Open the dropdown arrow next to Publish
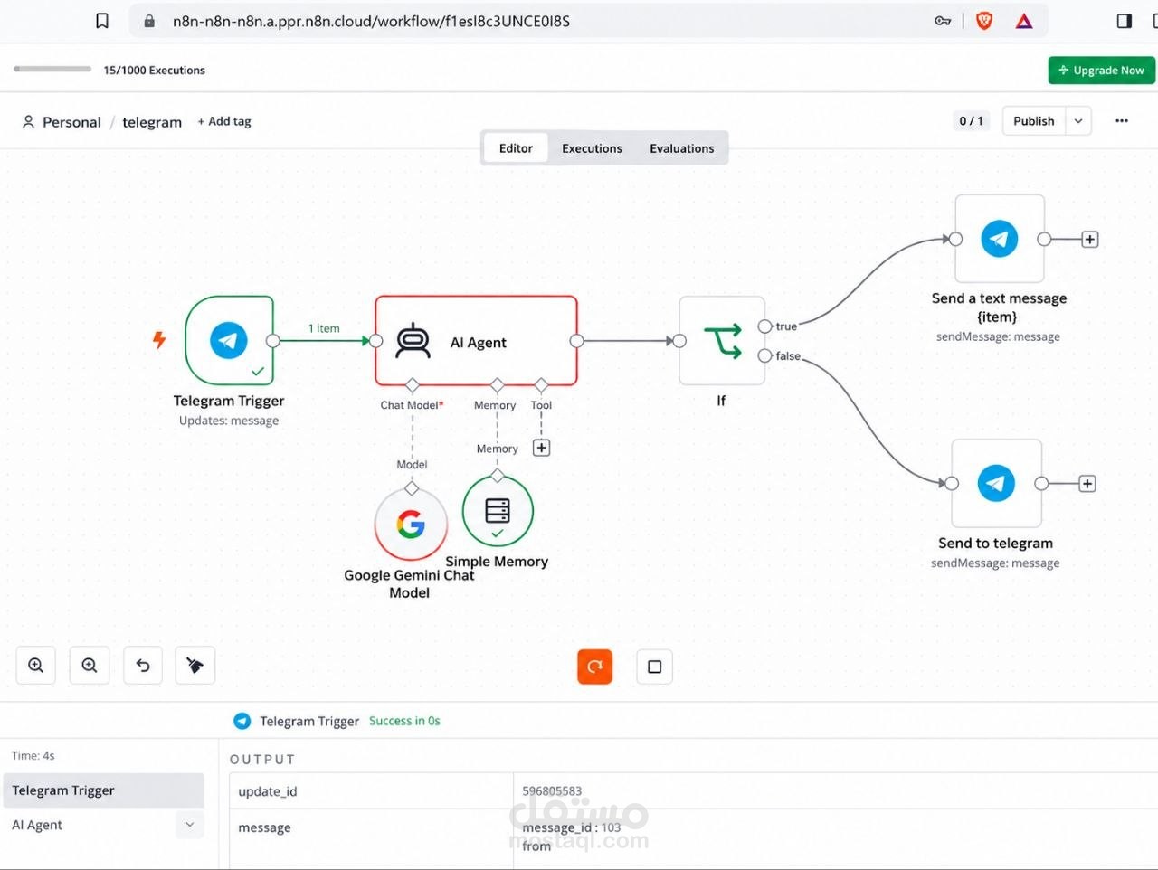The height and width of the screenshot is (870, 1158). (1078, 121)
